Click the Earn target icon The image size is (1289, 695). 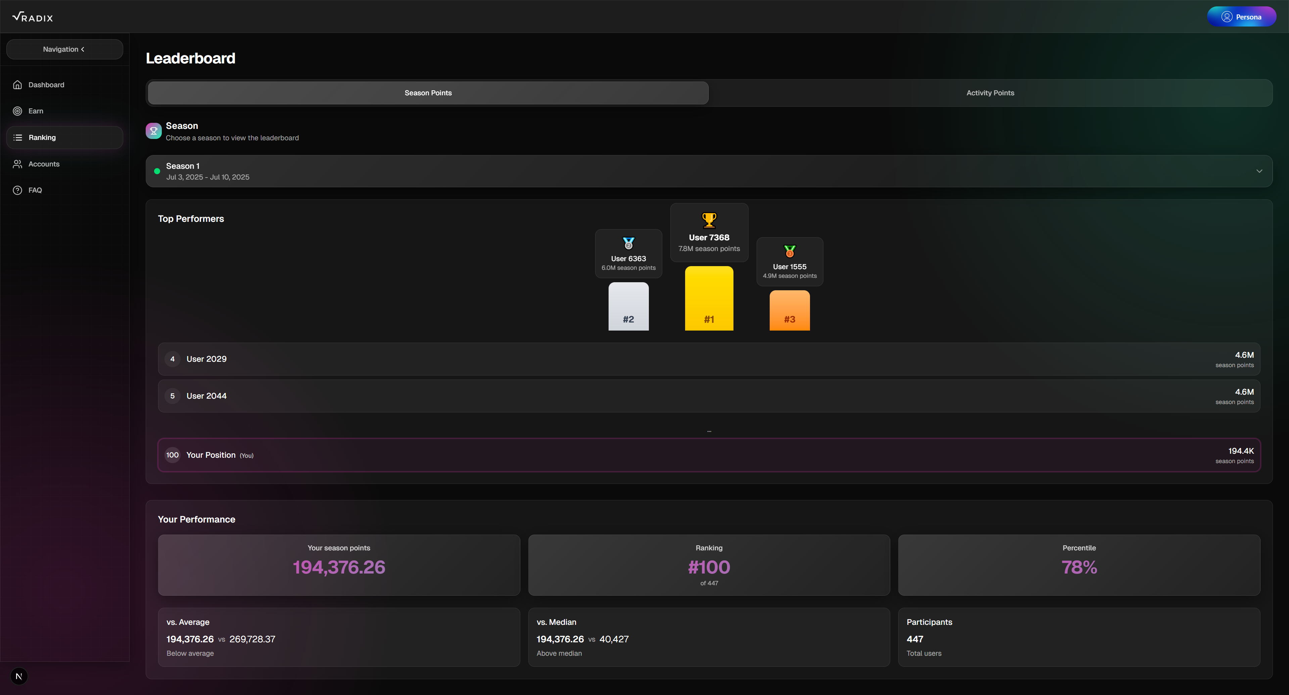coord(17,111)
